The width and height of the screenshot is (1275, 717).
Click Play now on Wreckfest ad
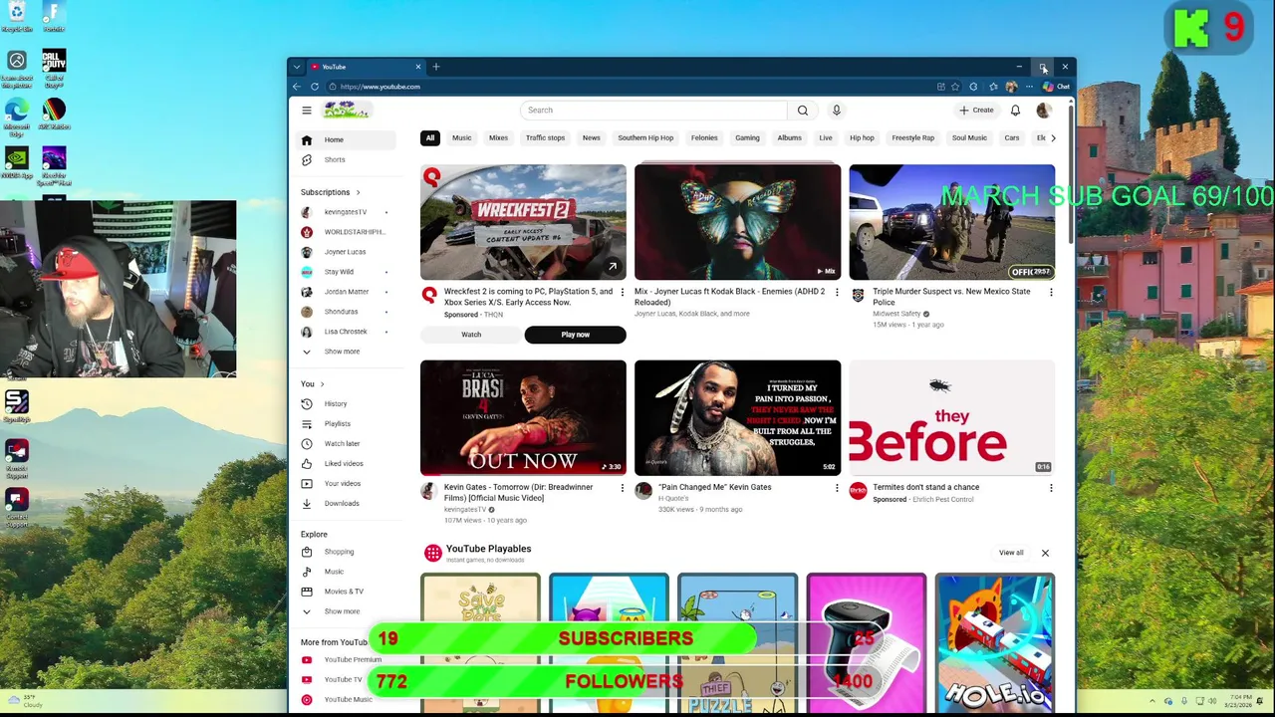(x=575, y=336)
